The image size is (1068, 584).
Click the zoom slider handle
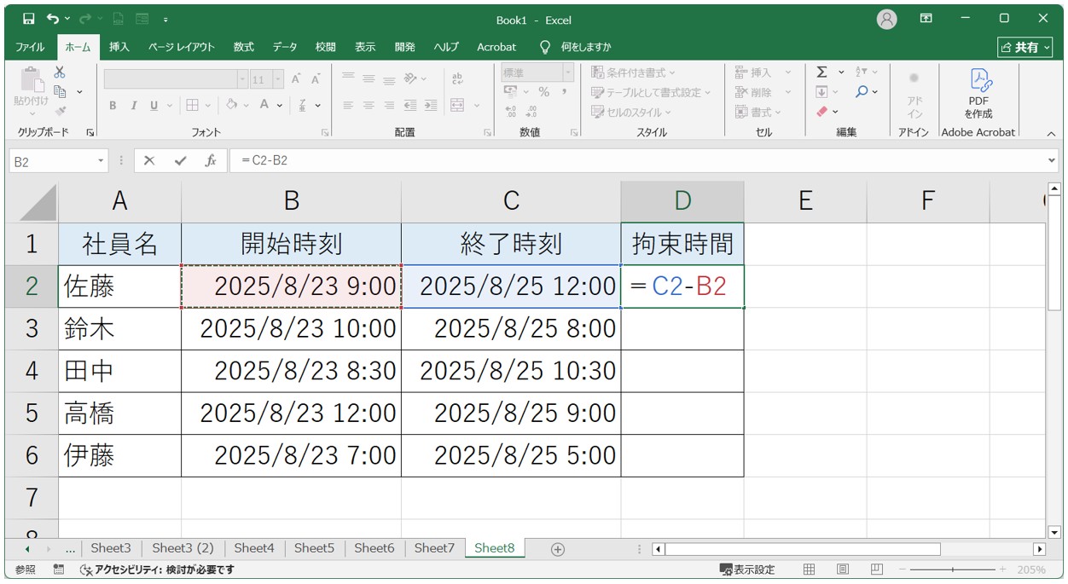[x=953, y=570]
